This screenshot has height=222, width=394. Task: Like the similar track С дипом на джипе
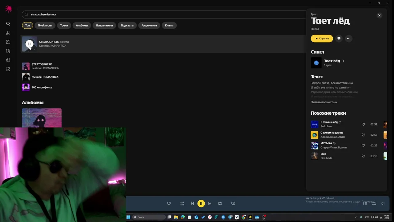coord(363,135)
